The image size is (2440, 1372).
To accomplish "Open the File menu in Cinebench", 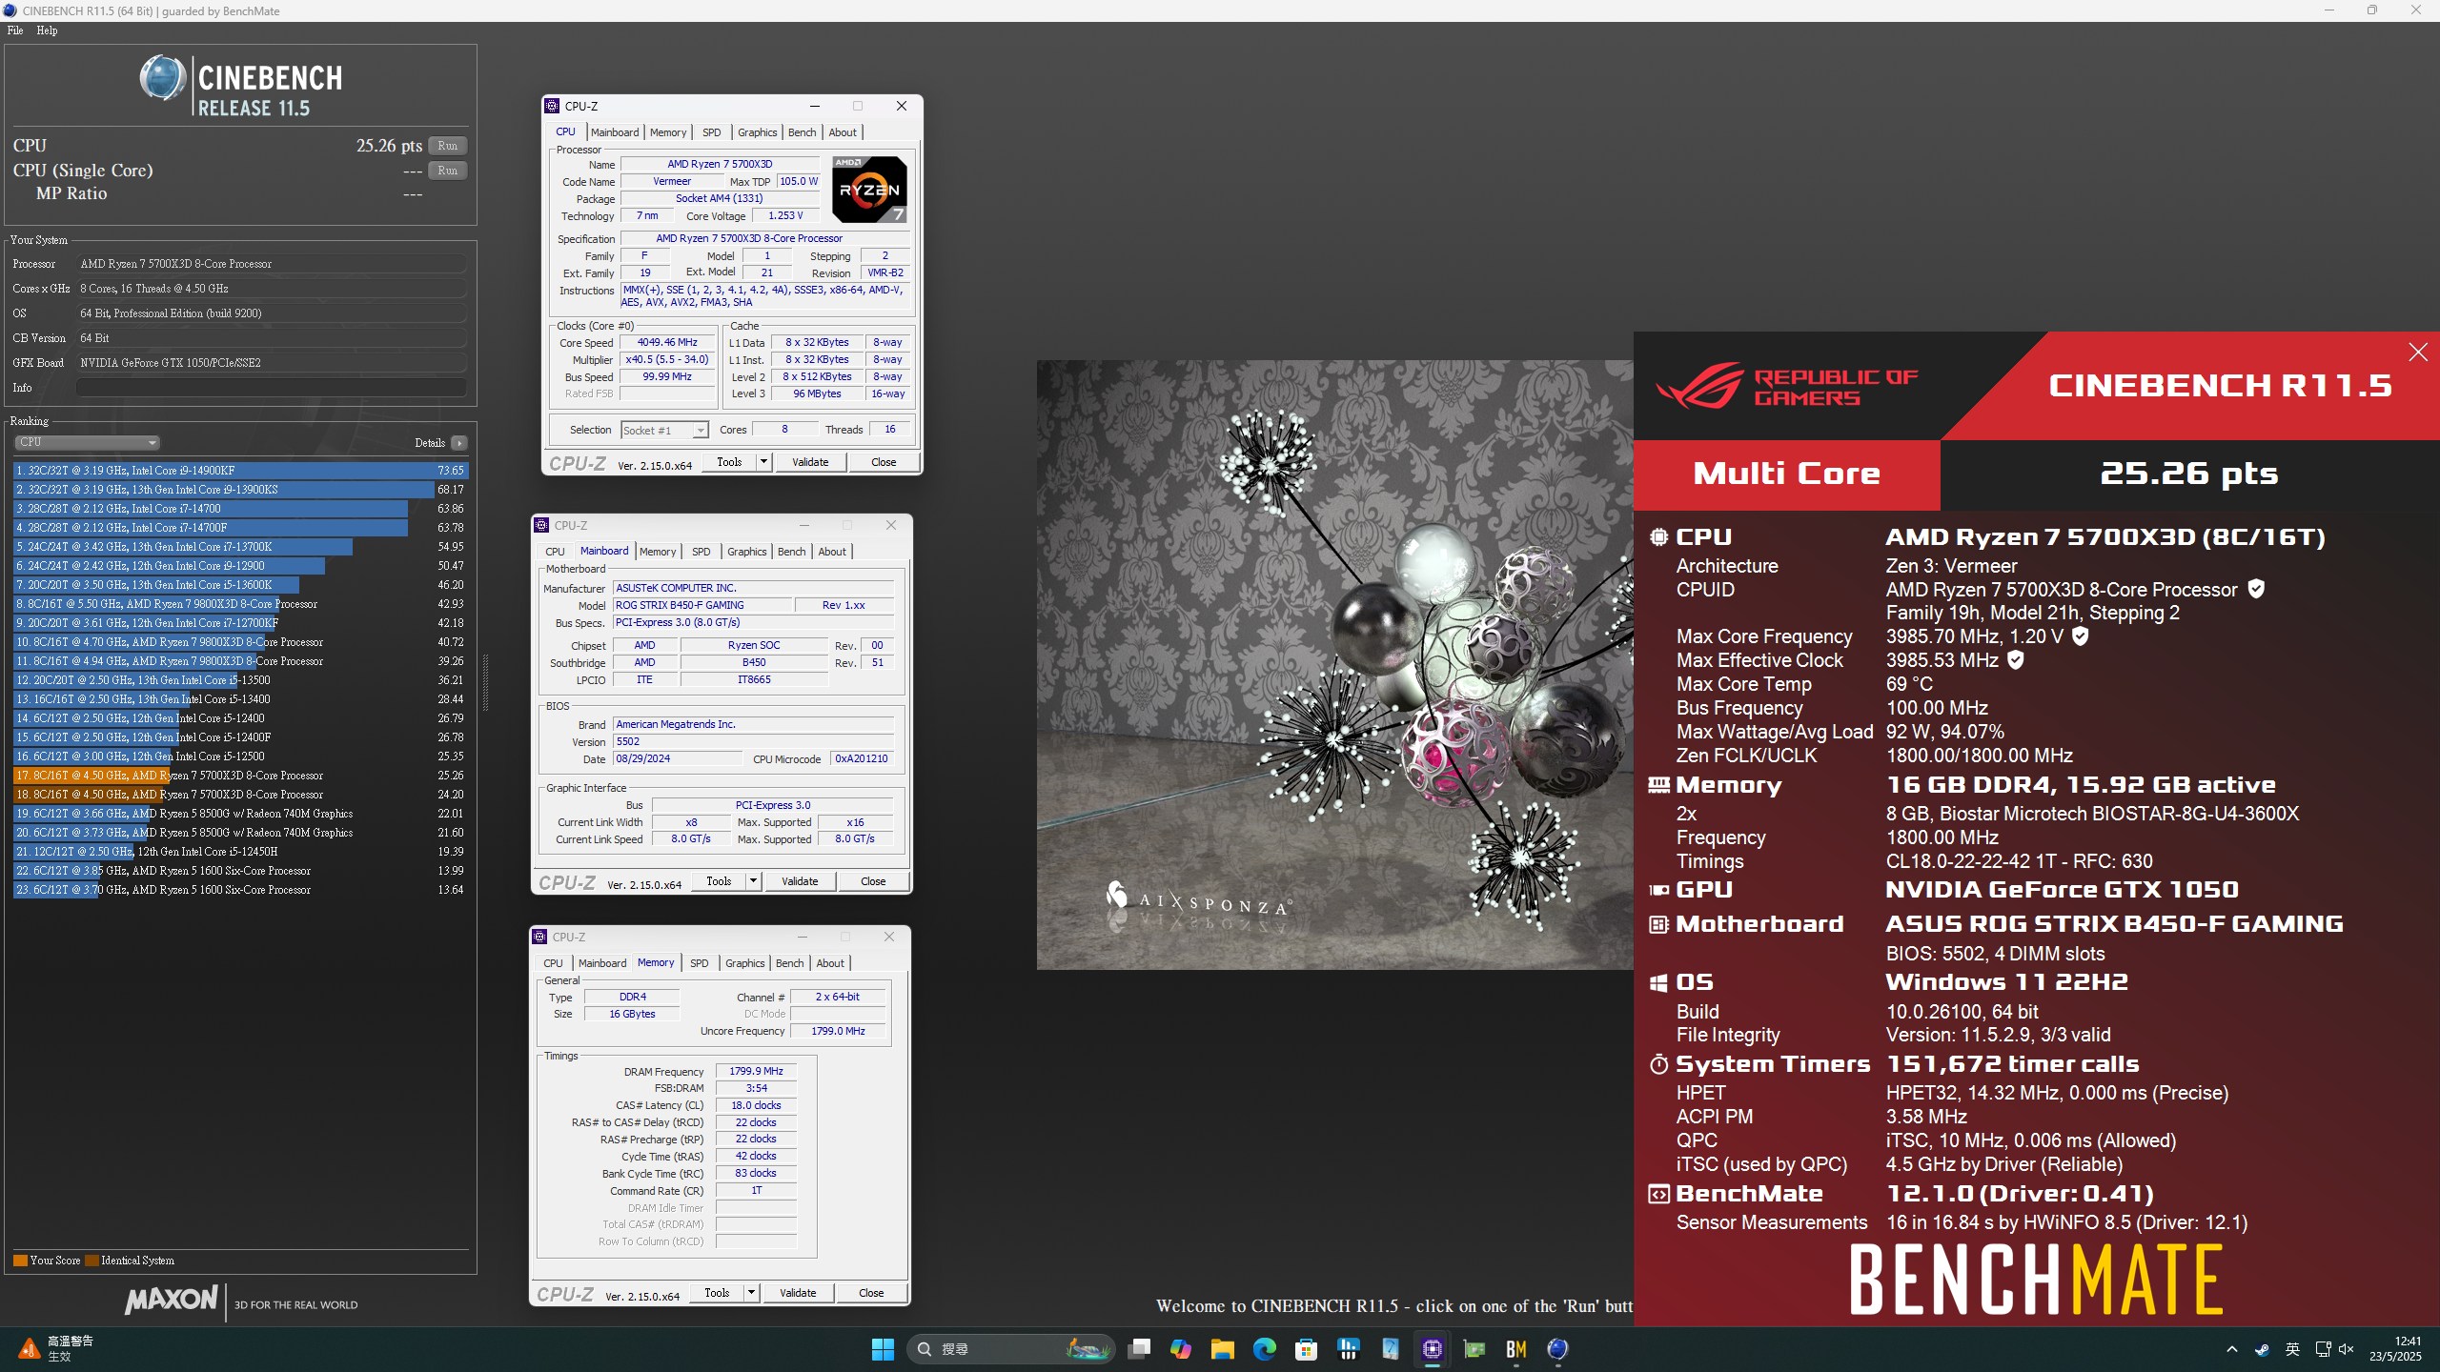I will click(x=15, y=30).
